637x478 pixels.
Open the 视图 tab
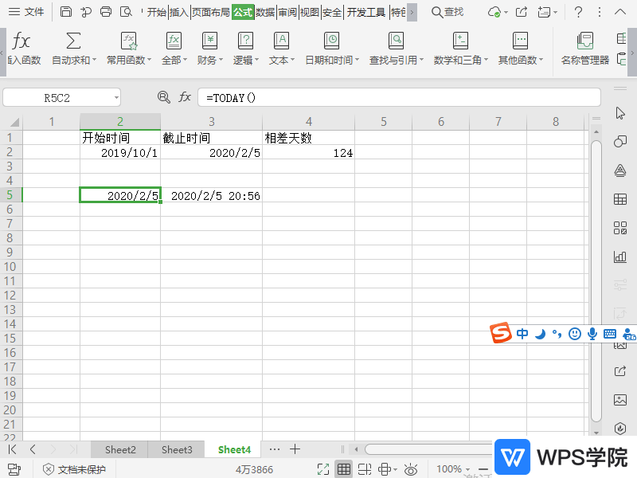310,12
